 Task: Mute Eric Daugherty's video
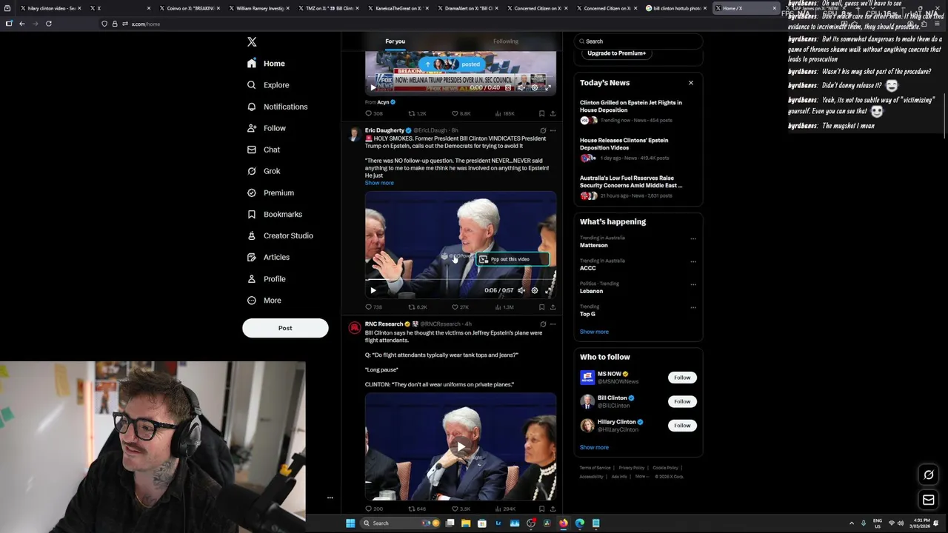click(x=521, y=290)
